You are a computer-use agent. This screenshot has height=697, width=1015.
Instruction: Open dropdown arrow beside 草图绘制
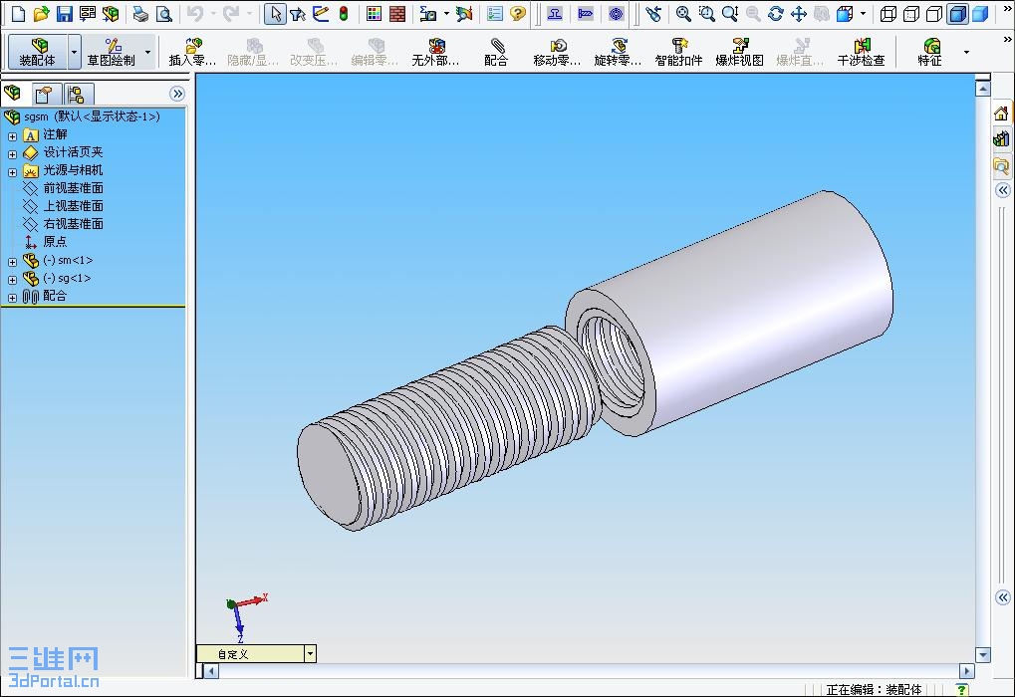tap(147, 52)
